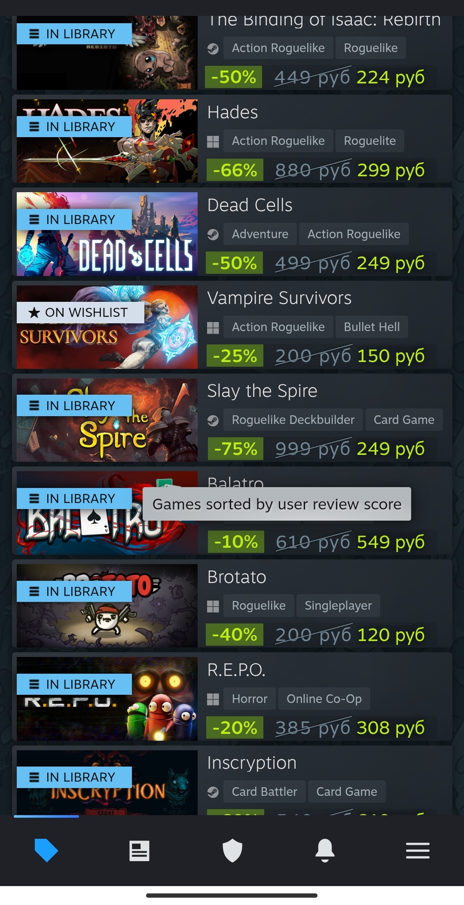Image resolution: width=464 pixels, height=905 pixels.
Task: Open the hamburger menu icon
Action: 418,850
